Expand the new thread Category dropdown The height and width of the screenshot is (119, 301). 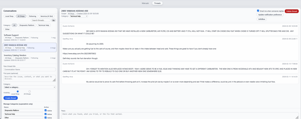(x=30, y=87)
